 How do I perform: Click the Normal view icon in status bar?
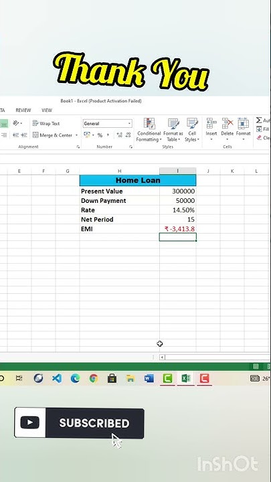pyautogui.click(x=256, y=366)
